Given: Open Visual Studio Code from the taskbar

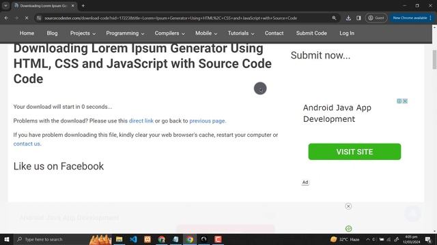Looking at the screenshot, I should [134, 239].
